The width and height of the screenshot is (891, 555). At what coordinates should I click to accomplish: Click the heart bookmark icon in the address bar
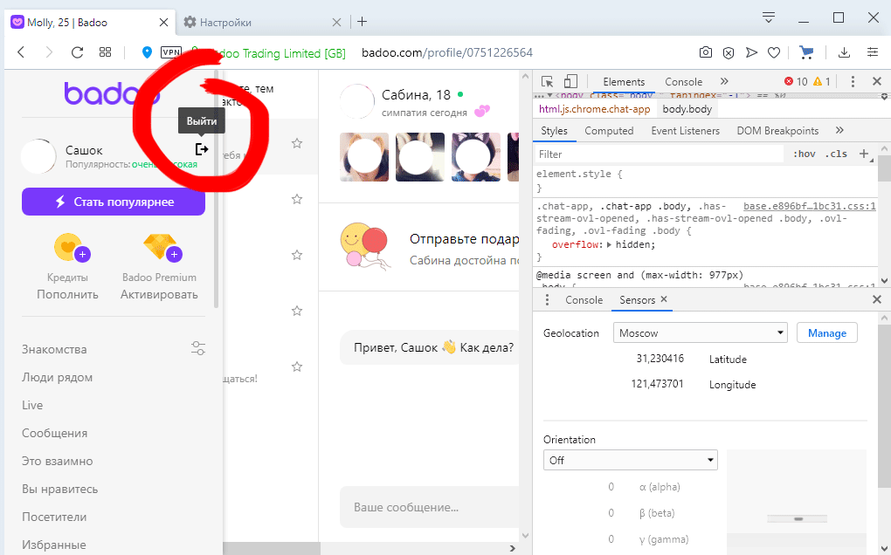pos(773,52)
